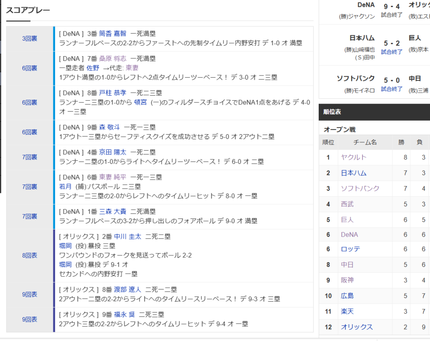Image resolution: width=430 pixels, height=341 pixels.
Task: Click the 頓宮 fielder link
Action: pos(140,102)
